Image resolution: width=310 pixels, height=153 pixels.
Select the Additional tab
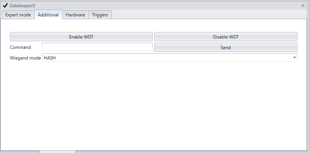pyautogui.click(x=48, y=14)
